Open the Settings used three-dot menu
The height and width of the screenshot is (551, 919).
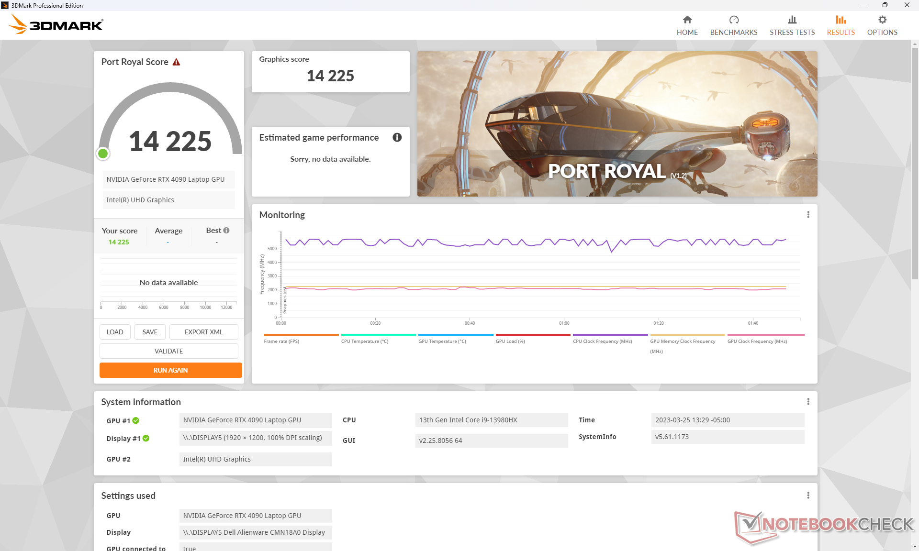[x=808, y=496]
